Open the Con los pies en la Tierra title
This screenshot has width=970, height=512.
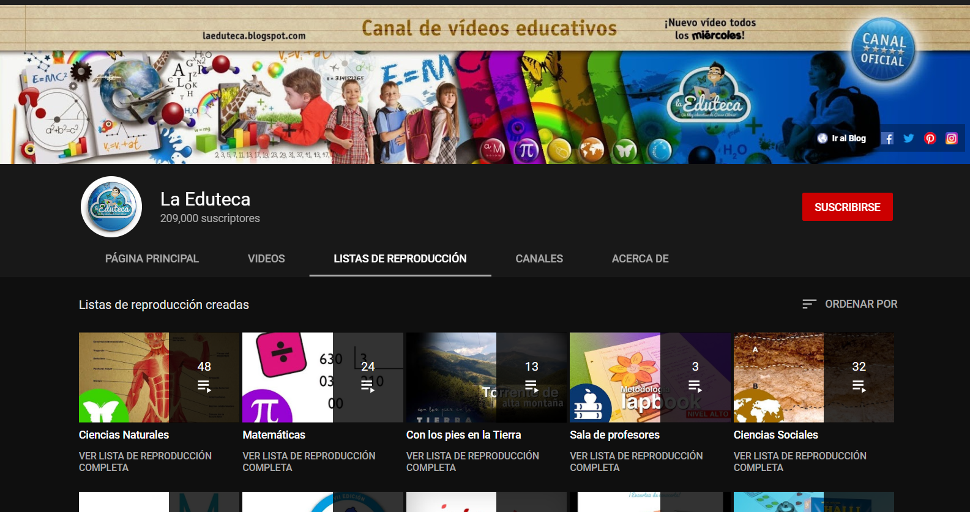pos(464,435)
